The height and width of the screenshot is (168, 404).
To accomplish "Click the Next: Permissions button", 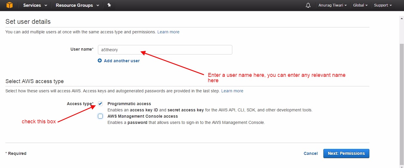I will click(x=346, y=153).
